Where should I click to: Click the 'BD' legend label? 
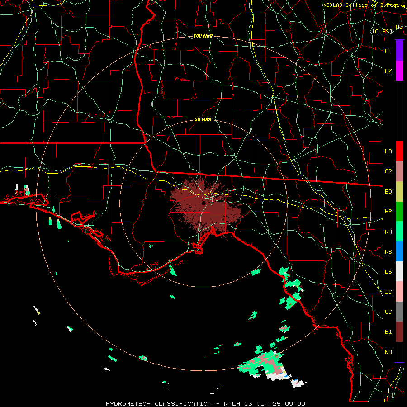(x=388, y=192)
